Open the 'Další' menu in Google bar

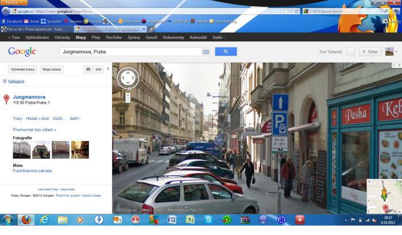coord(218,37)
